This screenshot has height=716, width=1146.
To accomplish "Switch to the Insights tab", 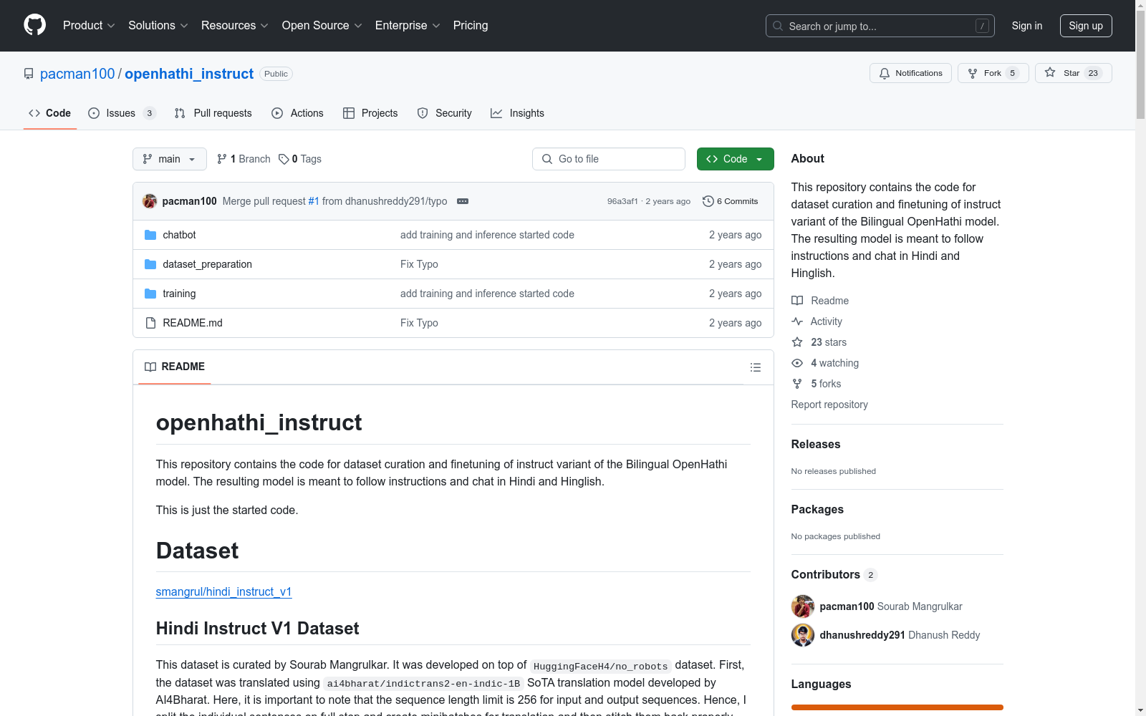I will tap(517, 113).
